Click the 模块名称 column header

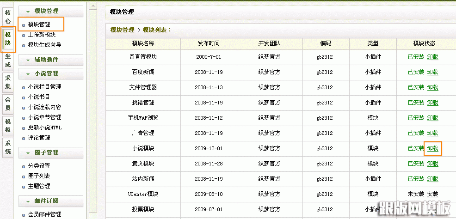pyautogui.click(x=143, y=43)
